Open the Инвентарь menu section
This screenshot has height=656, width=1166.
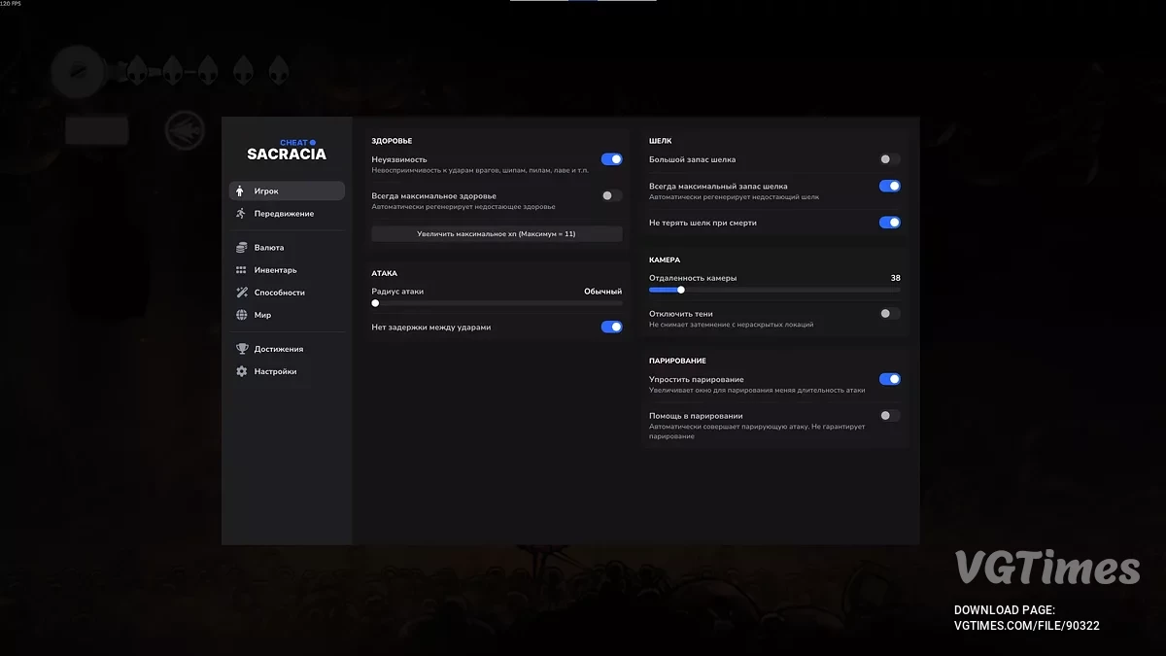click(x=287, y=270)
